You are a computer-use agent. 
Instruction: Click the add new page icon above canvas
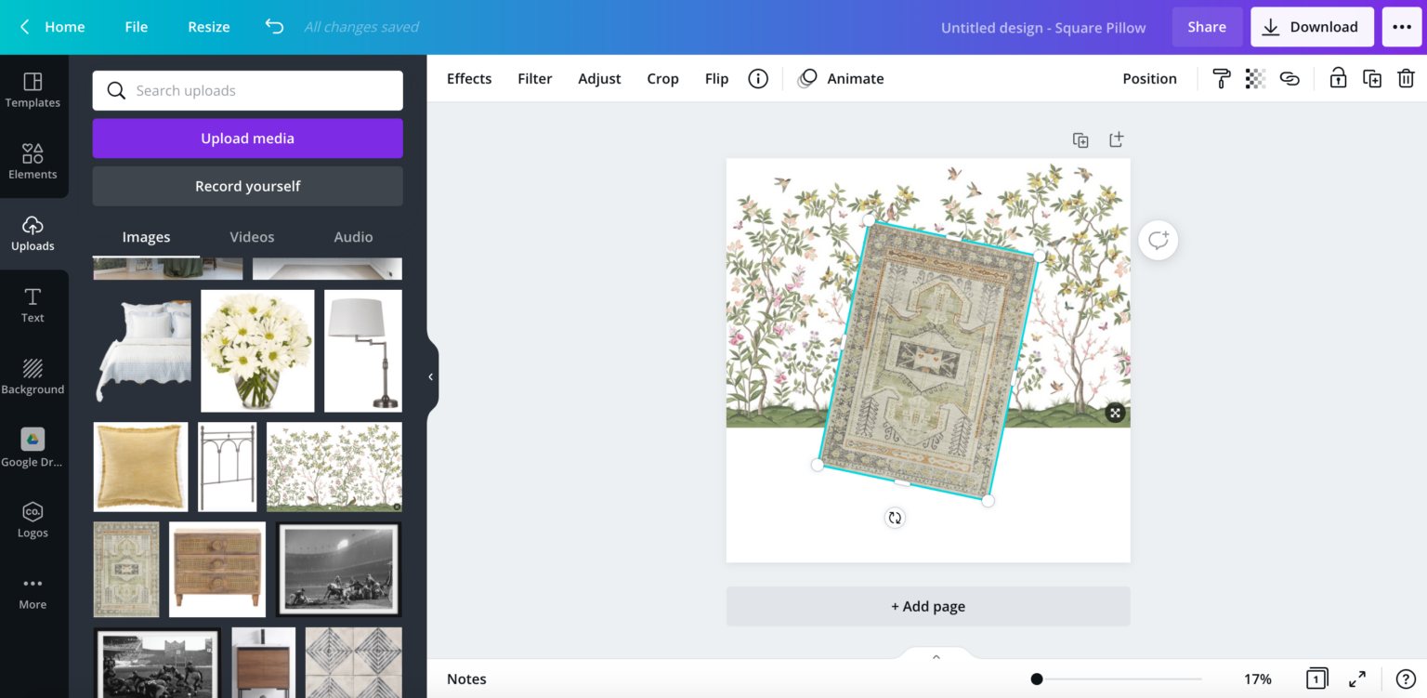pyautogui.click(x=1116, y=139)
